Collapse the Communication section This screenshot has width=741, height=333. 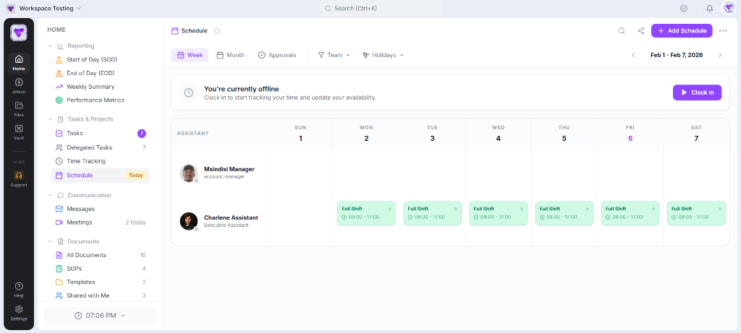[50, 195]
